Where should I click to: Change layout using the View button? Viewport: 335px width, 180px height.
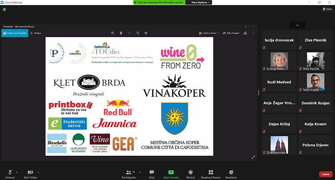click(327, 9)
